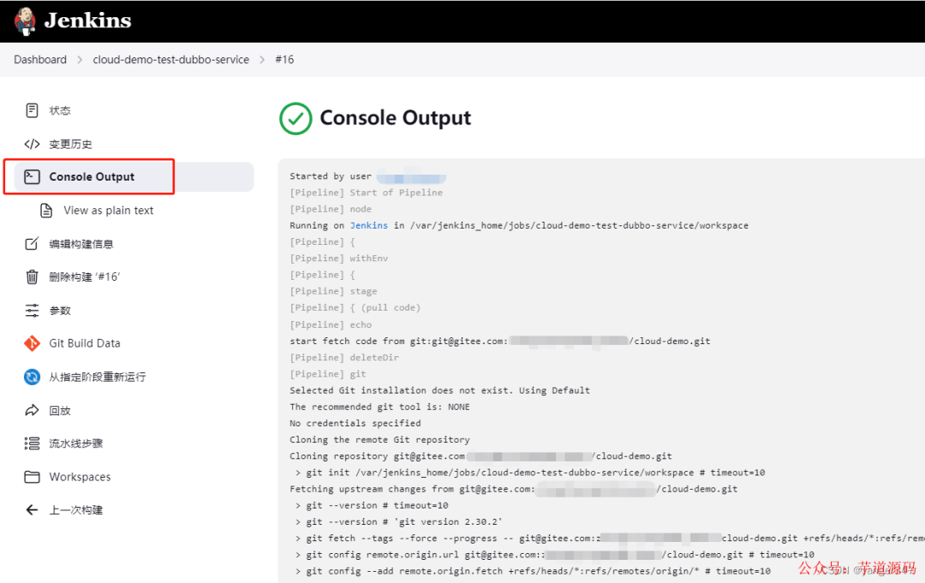
Task: Click the Console Output terminal icon
Action: point(32,177)
